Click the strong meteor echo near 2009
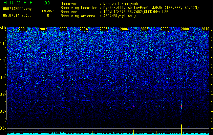213x135 pixels. click(x=182, y=106)
